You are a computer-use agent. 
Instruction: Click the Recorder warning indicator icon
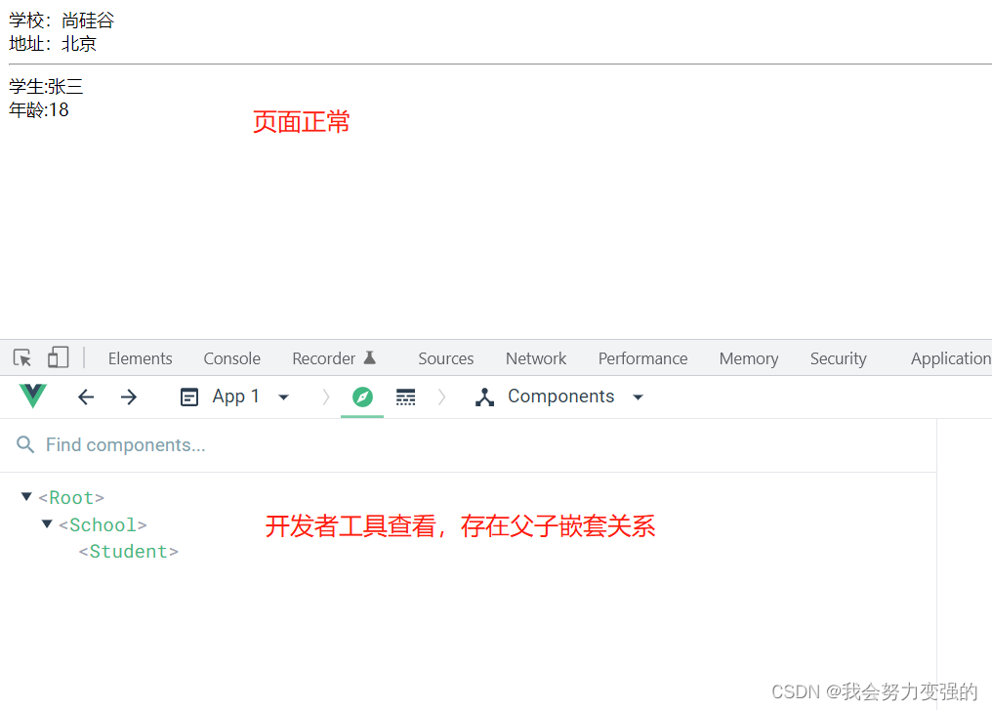point(369,355)
